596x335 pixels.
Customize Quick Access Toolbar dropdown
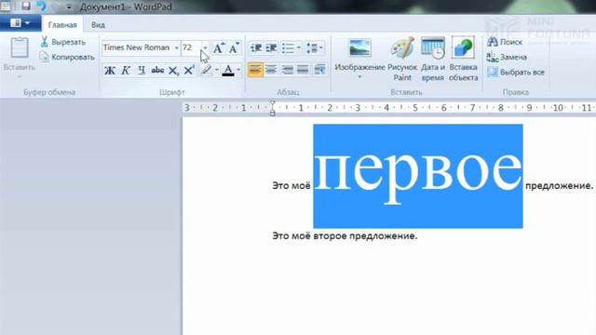click(69, 7)
